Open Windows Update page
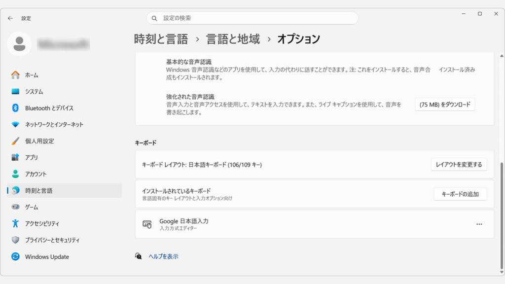Viewport: 505px width, 284px height. [x=65, y=256]
